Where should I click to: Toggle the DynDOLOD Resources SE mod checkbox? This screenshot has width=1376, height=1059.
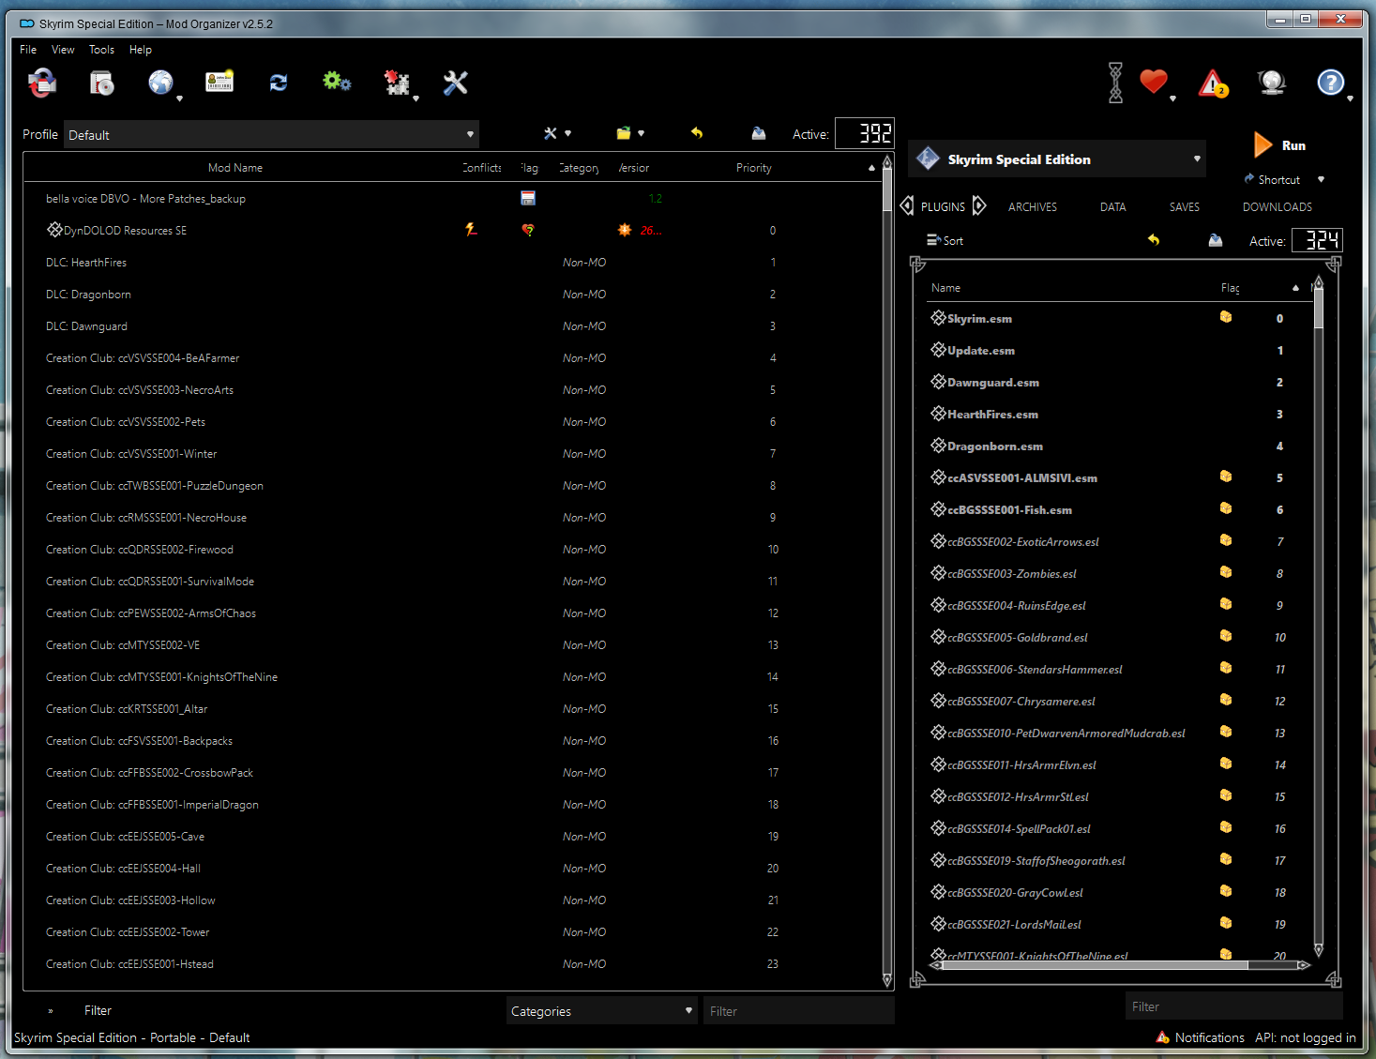pos(54,230)
